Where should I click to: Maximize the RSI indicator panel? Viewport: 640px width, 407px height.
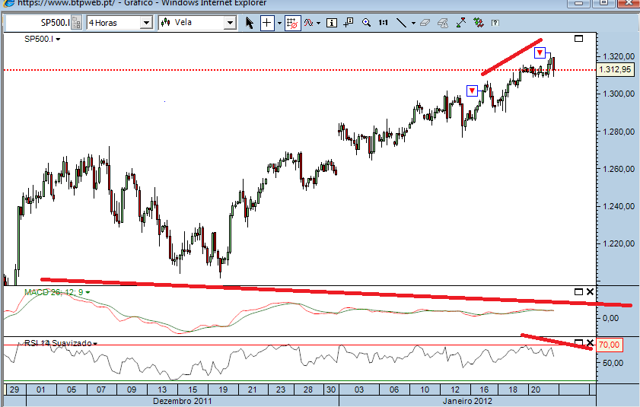578,342
